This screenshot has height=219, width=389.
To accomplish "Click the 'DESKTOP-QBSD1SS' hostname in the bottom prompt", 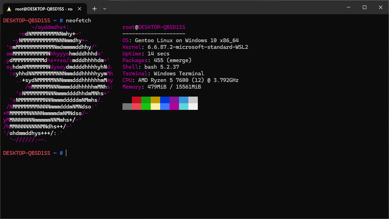I will pyautogui.click(x=27, y=153).
